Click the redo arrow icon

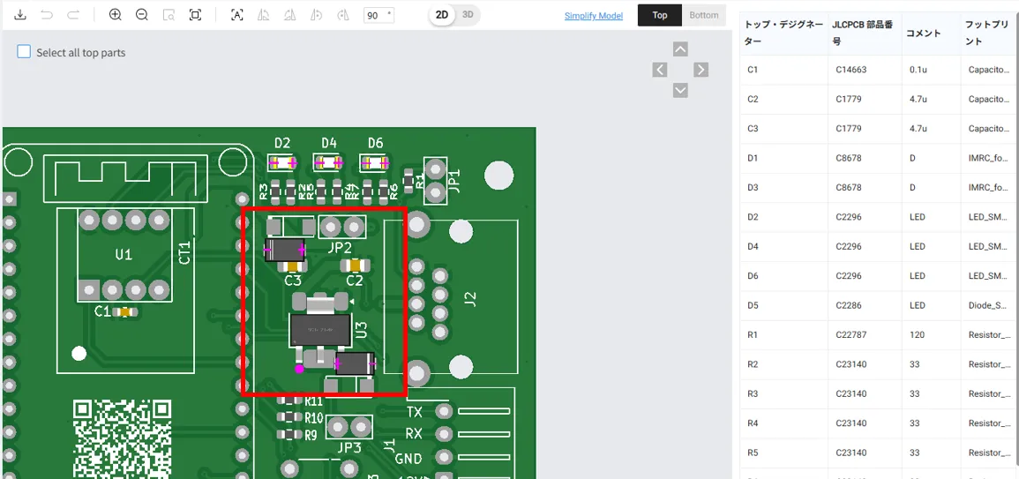point(73,15)
